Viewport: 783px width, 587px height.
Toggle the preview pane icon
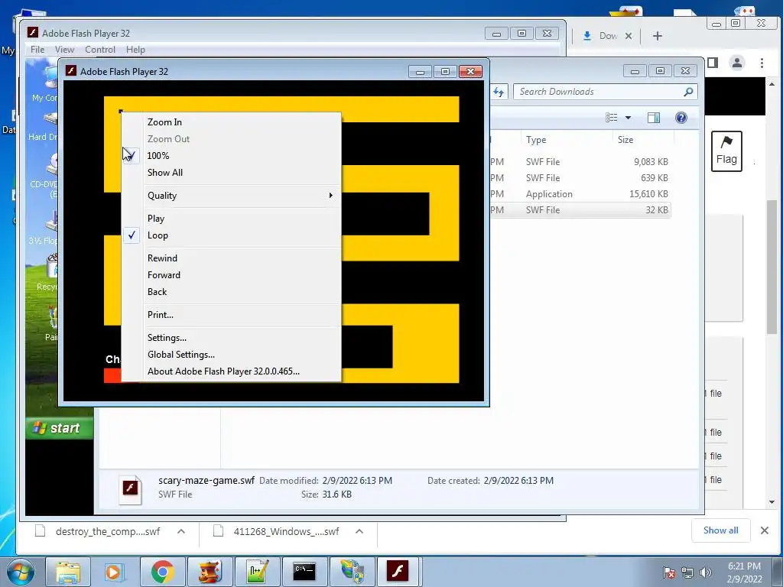pos(654,118)
